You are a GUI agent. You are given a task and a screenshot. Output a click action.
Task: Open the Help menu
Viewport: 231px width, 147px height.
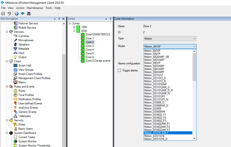58,8
